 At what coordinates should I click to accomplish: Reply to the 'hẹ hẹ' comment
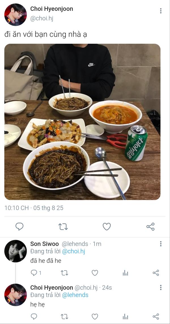point(34,316)
